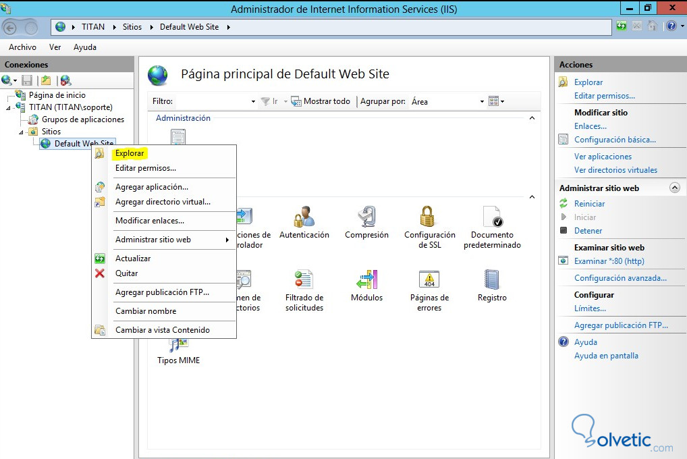Click the Límites... link

[x=590, y=308]
